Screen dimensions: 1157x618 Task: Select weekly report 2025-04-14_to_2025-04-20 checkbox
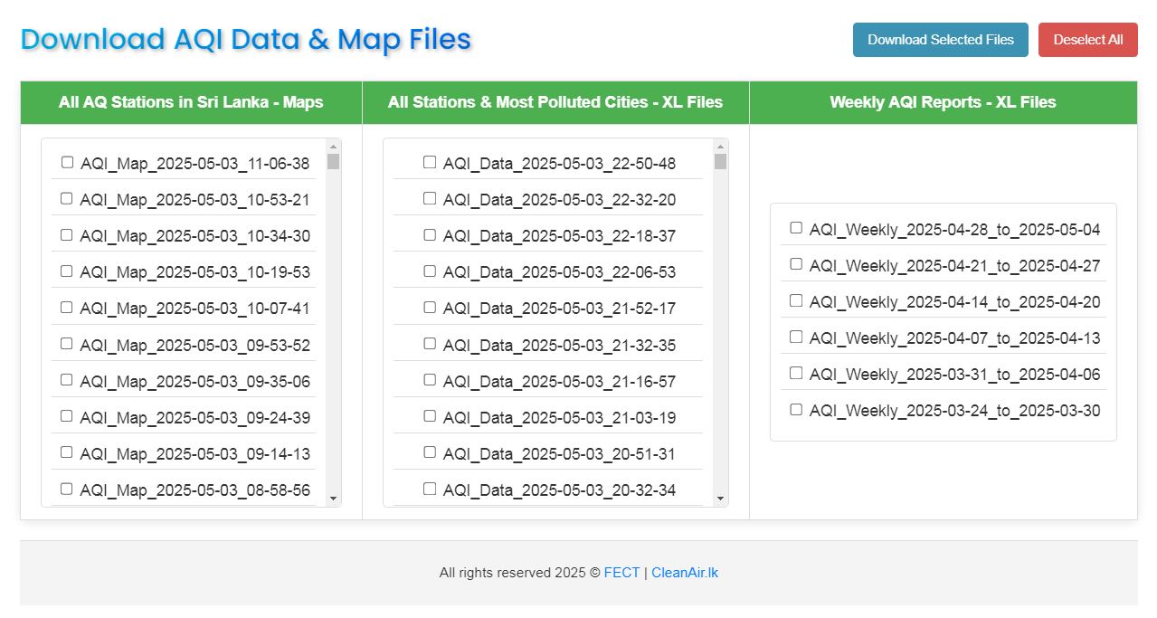click(796, 300)
